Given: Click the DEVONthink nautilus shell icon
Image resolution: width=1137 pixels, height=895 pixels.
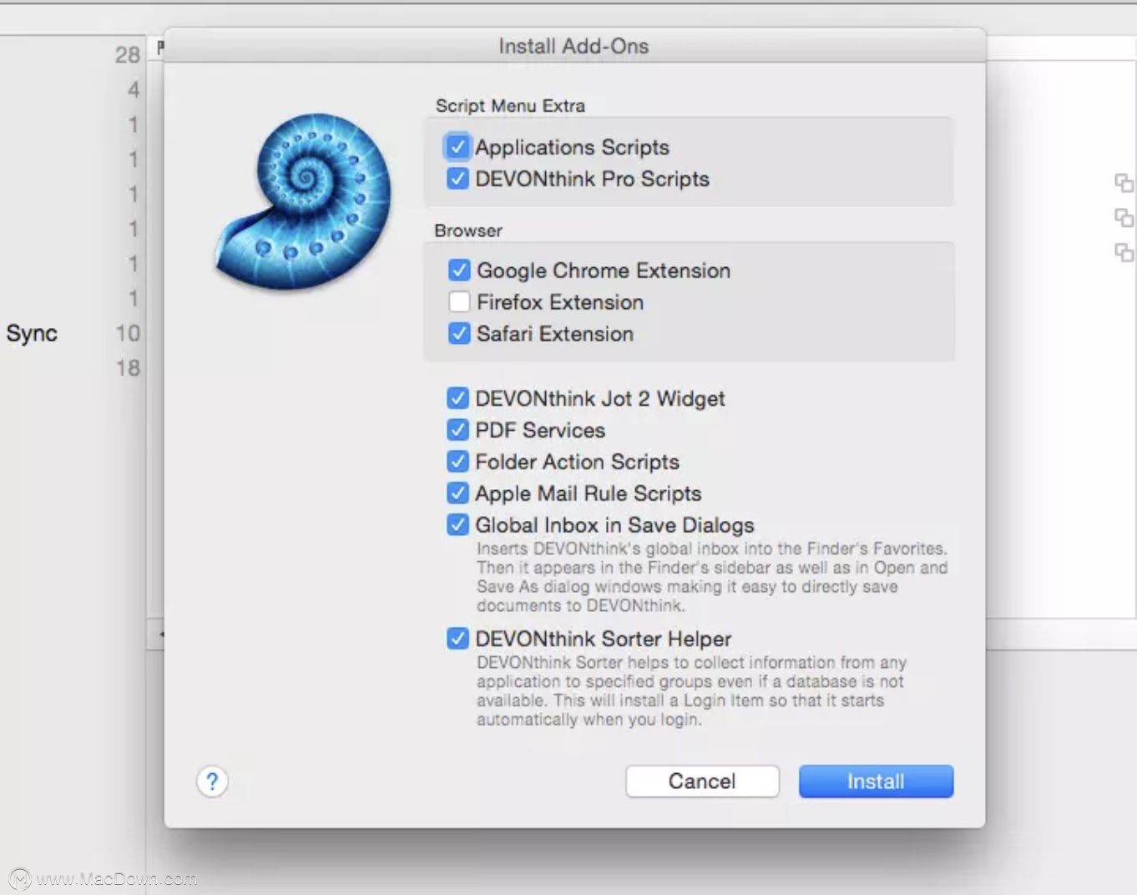Looking at the screenshot, I should (x=304, y=202).
